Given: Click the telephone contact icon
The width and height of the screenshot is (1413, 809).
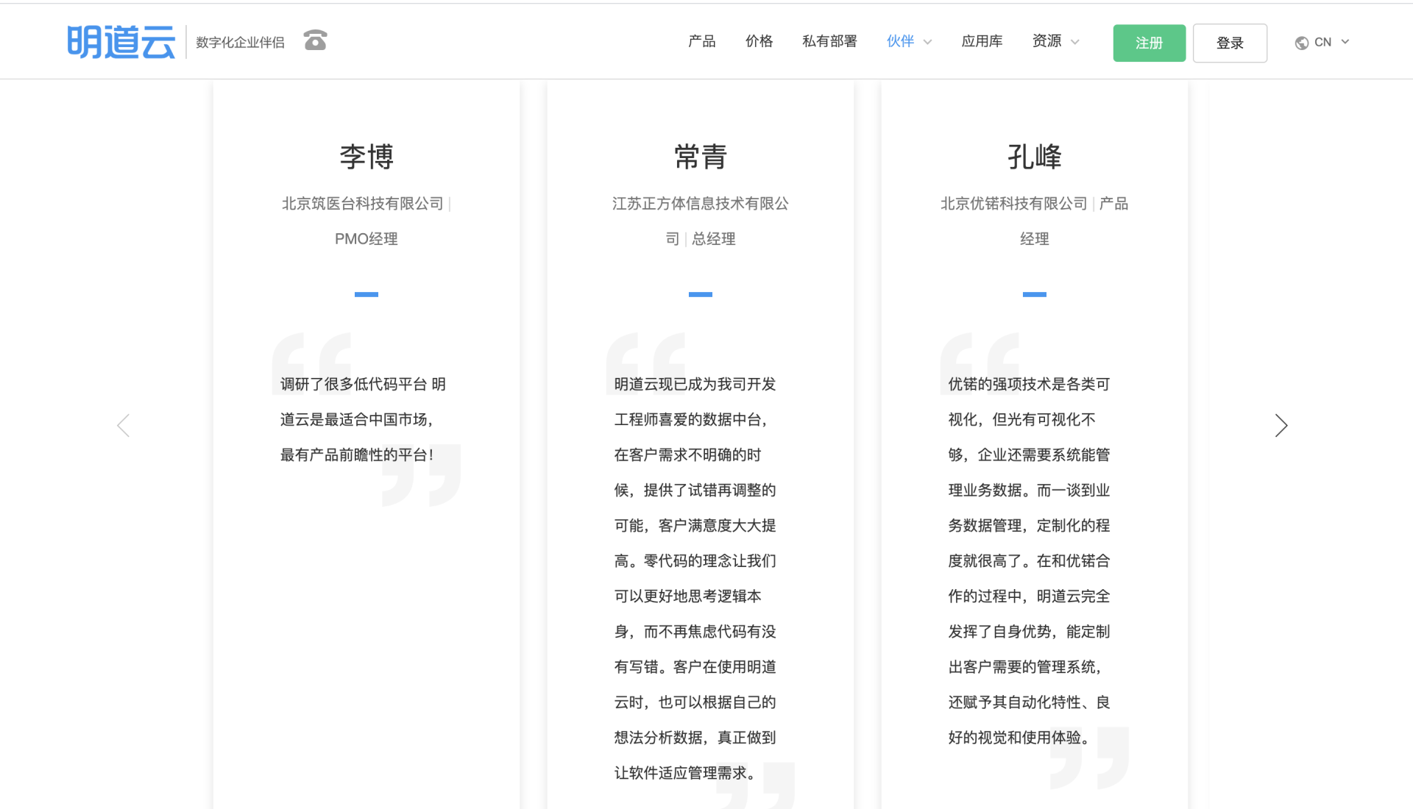Looking at the screenshot, I should coord(315,40).
